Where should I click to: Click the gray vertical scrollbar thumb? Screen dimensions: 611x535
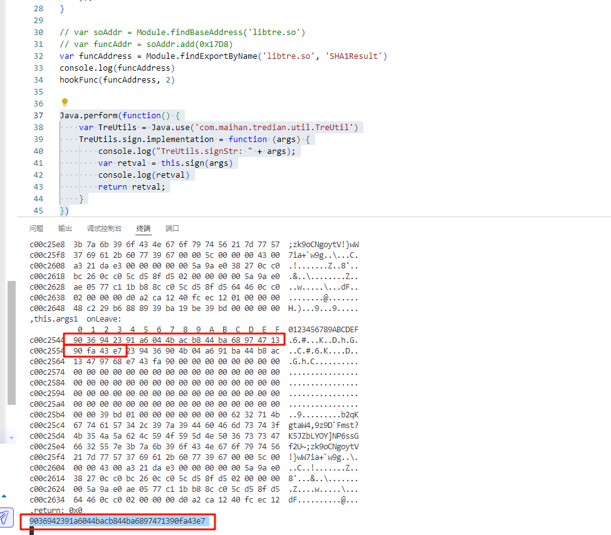coord(11,341)
